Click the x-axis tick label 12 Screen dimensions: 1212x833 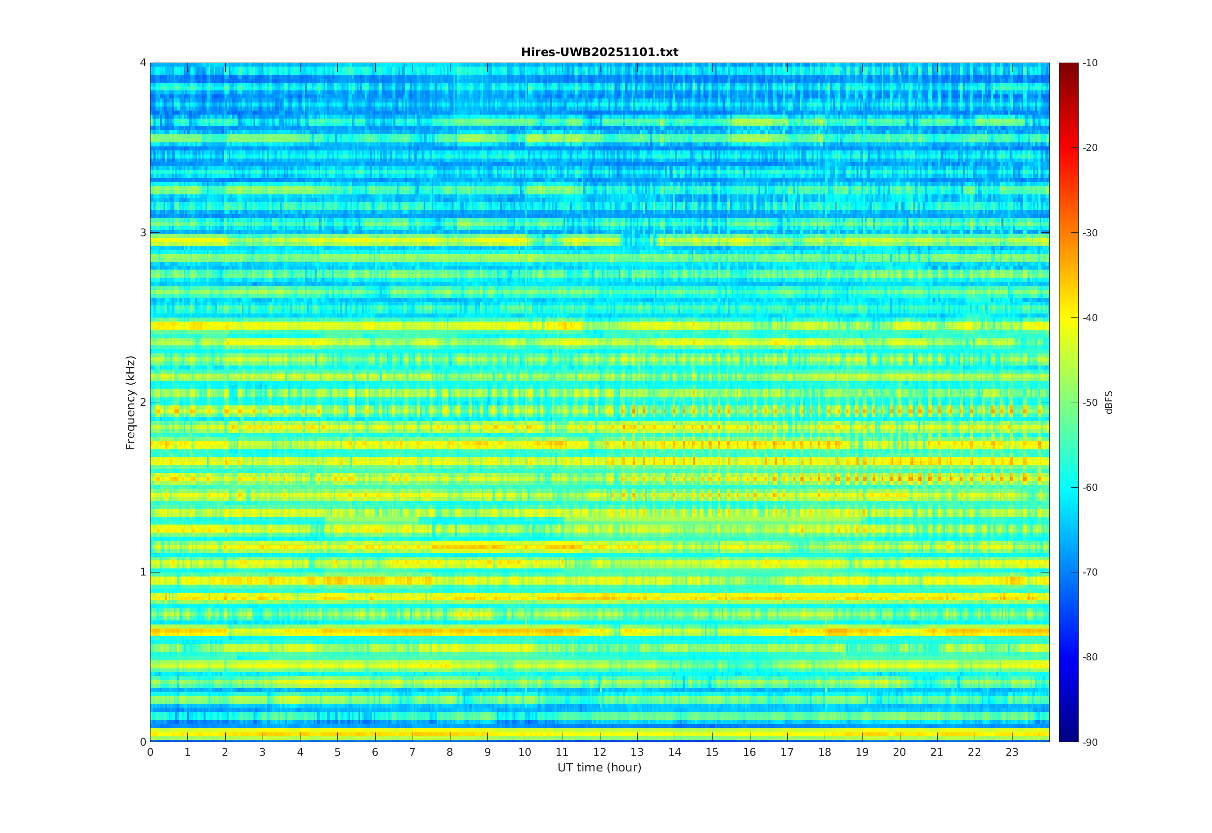pyautogui.click(x=599, y=752)
